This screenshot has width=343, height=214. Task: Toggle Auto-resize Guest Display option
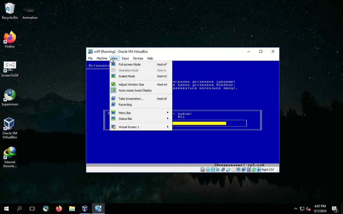141,90
